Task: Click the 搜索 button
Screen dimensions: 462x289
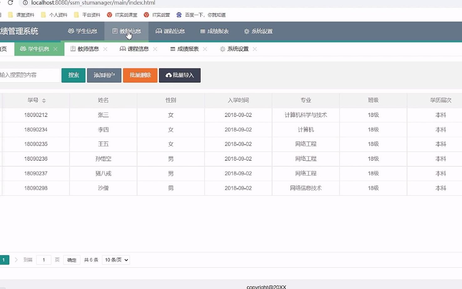Action: point(74,75)
